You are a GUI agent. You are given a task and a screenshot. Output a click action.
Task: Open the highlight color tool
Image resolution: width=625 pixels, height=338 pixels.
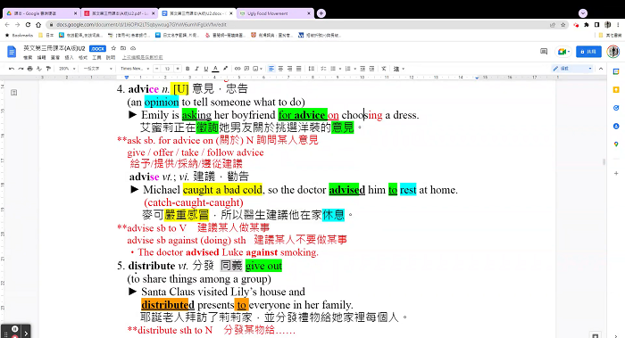coord(225,69)
